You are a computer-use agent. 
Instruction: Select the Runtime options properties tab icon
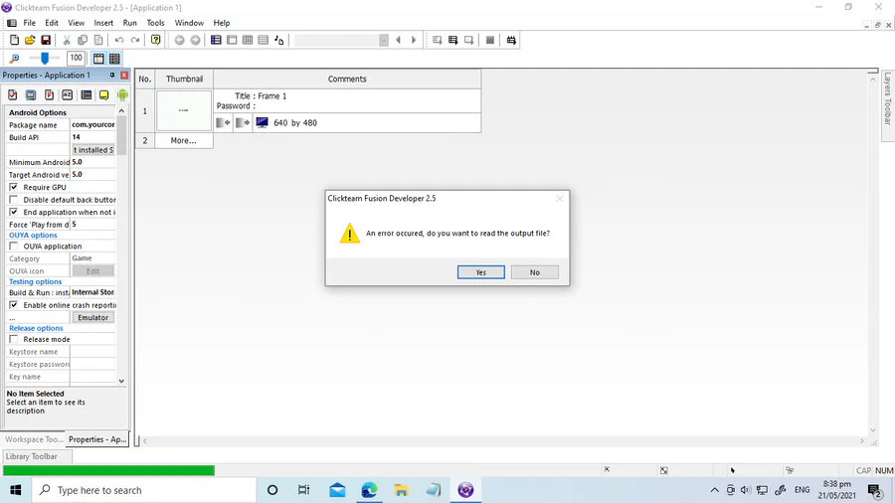point(49,95)
